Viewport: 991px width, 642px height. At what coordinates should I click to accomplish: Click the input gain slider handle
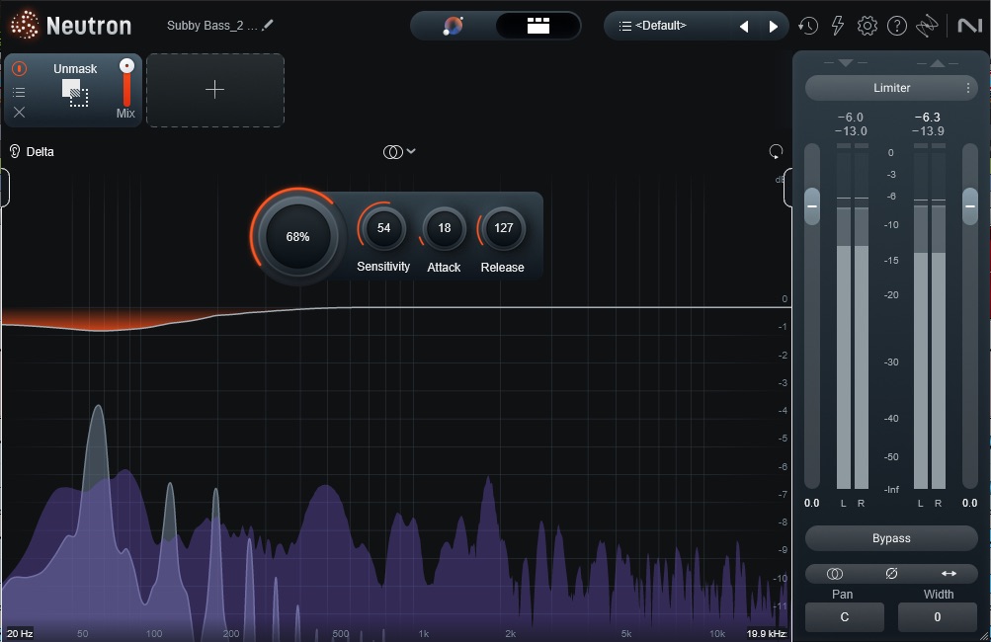point(812,206)
